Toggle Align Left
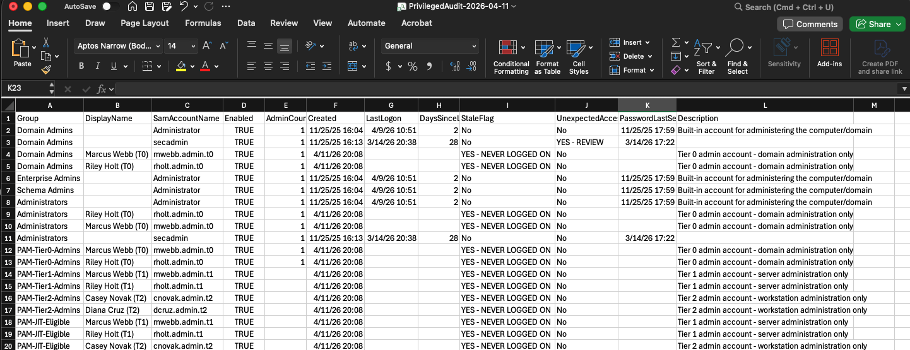910x350 pixels. tap(252, 66)
